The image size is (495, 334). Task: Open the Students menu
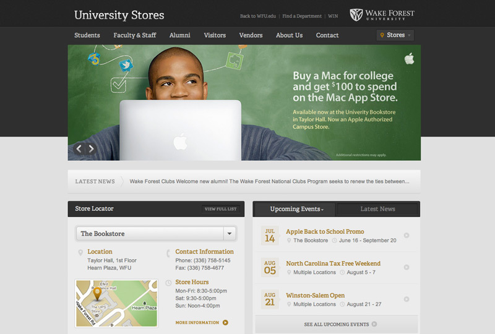pyautogui.click(x=87, y=35)
